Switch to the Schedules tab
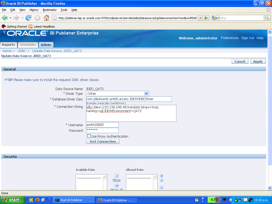Viewport: 272px width, 204px height. (28, 45)
